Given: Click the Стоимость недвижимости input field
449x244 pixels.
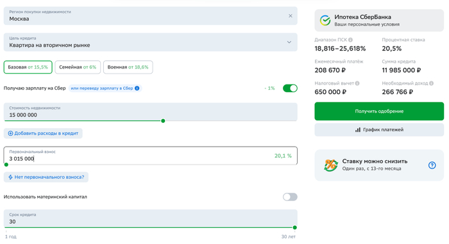Looking at the screenshot, I should point(150,112).
